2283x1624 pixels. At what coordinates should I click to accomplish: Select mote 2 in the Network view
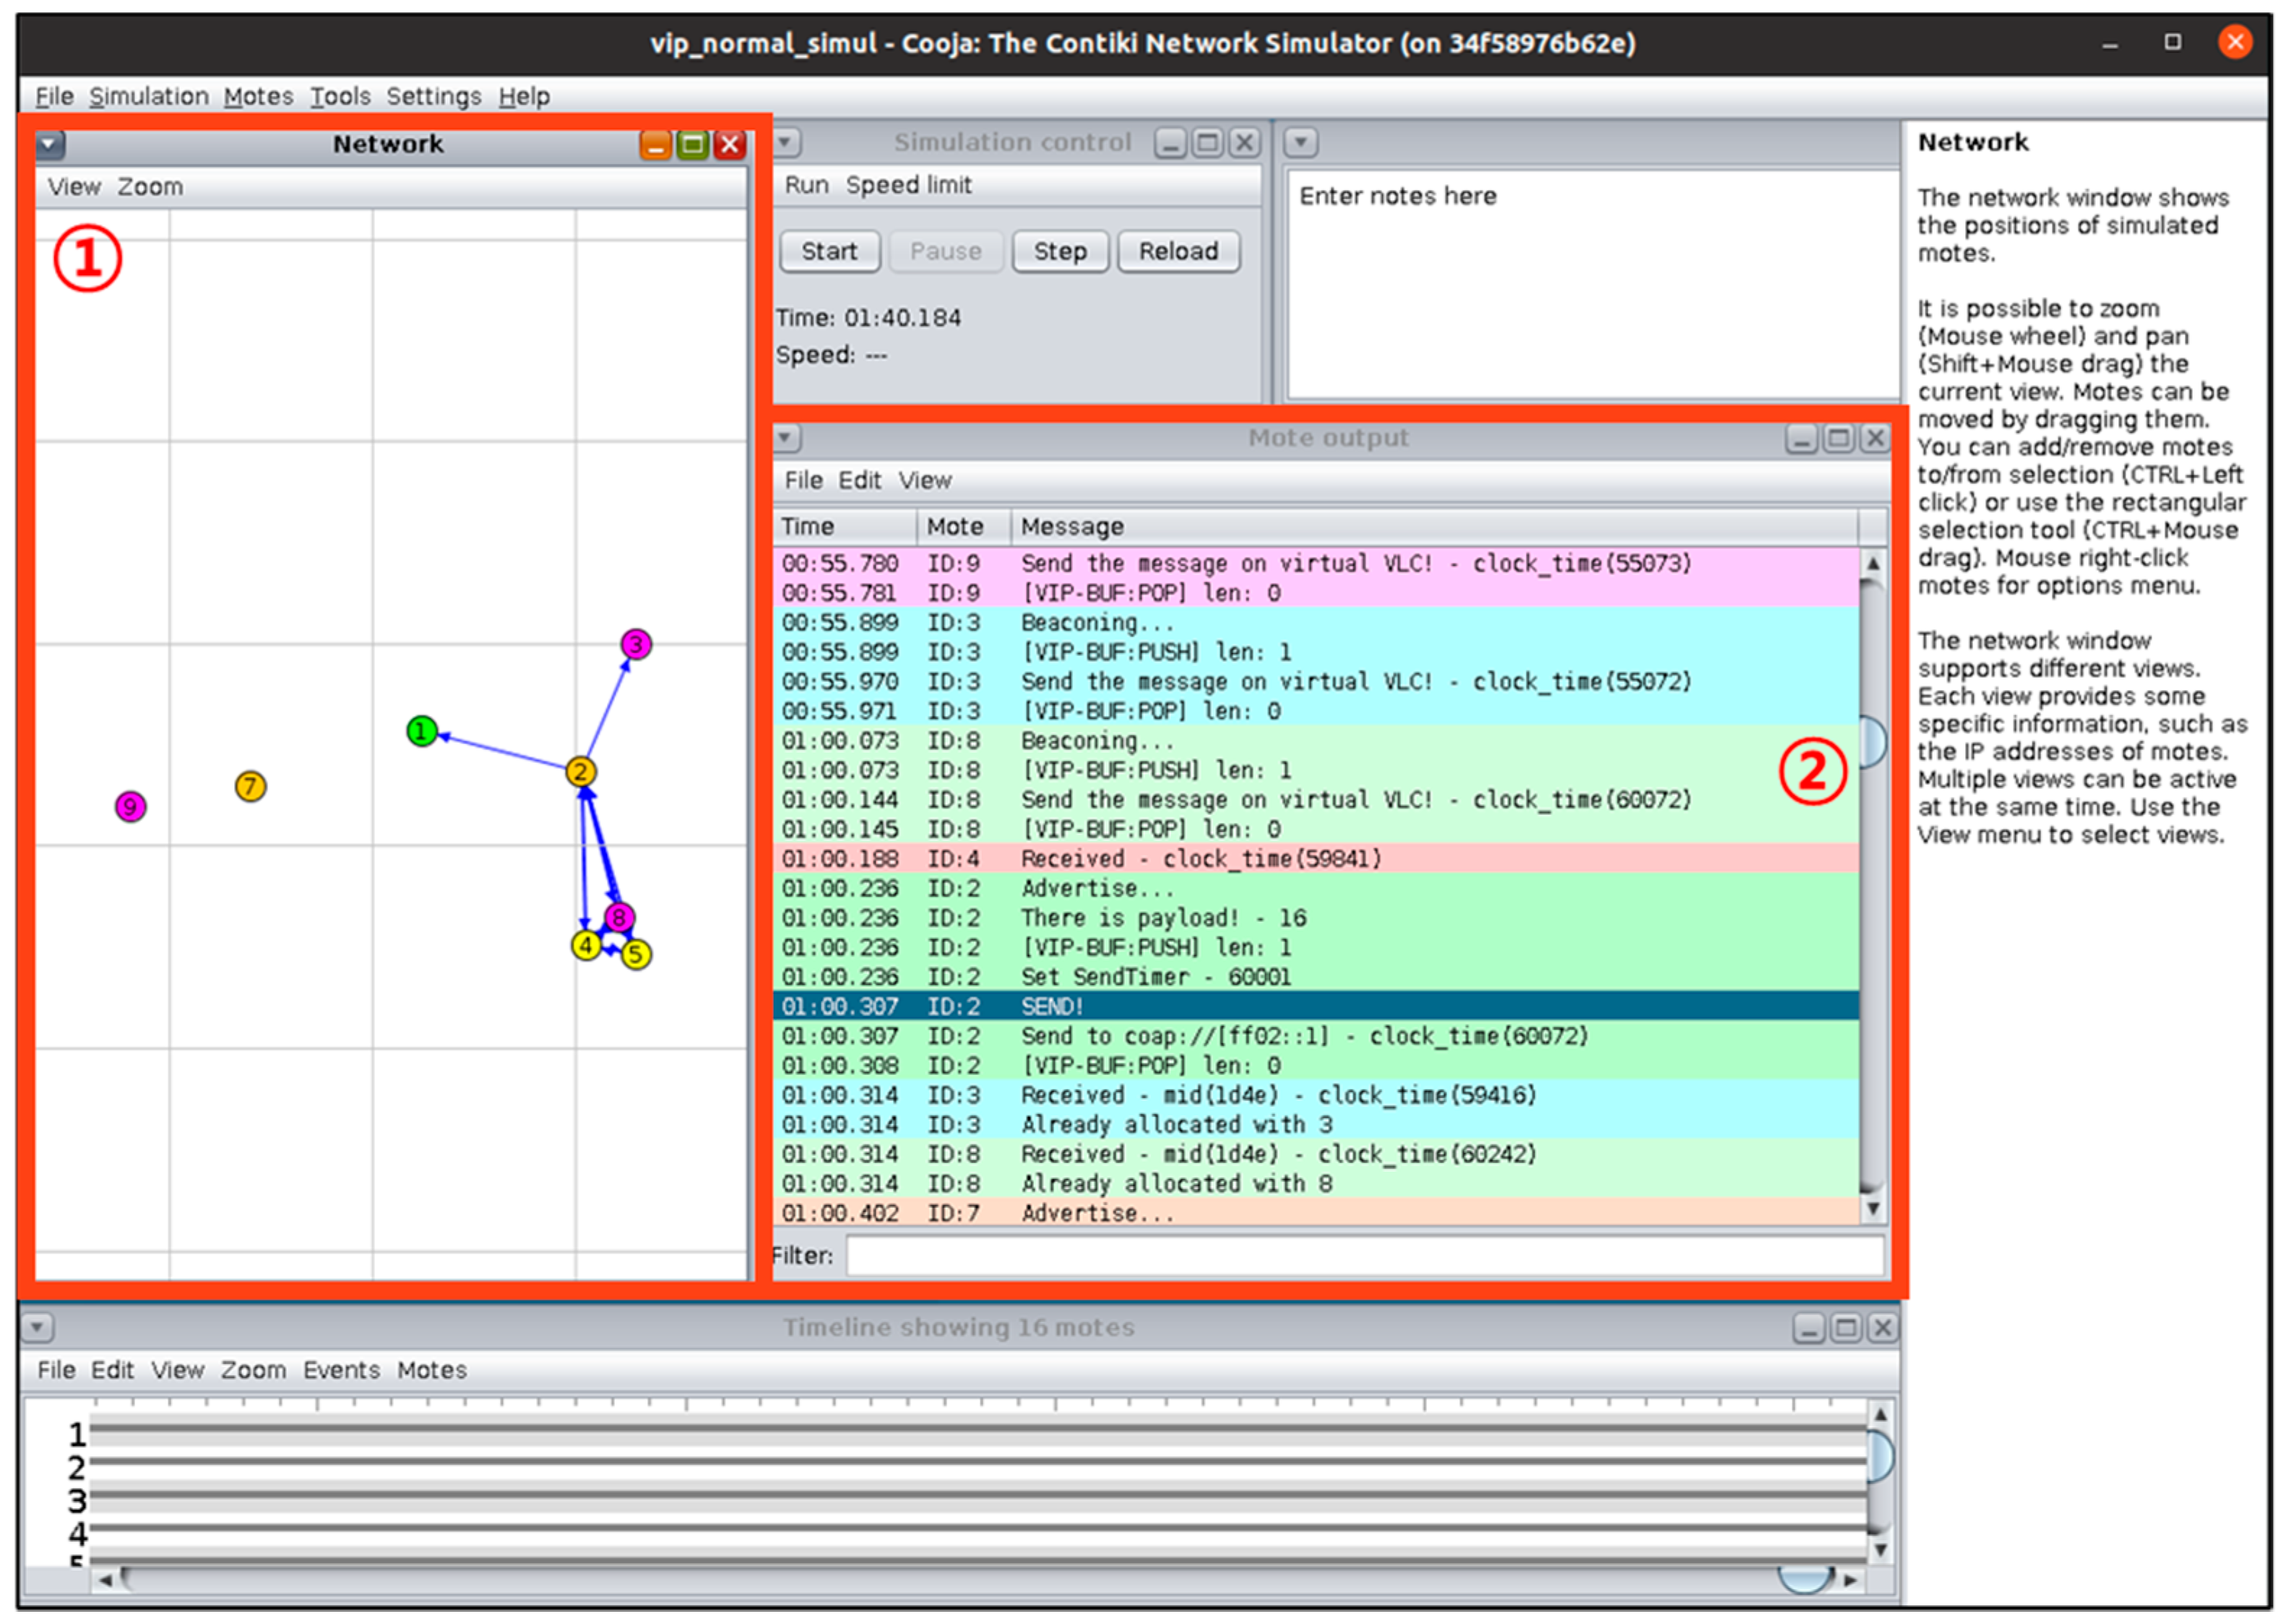[x=581, y=772]
